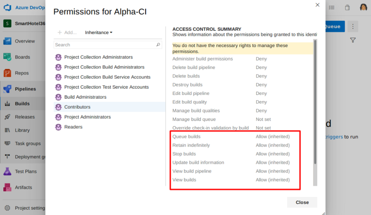The height and width of the screenshot is (215, 371).
Task: Select the Readers group
Action: pyautogui.click(x=73, y=127)
